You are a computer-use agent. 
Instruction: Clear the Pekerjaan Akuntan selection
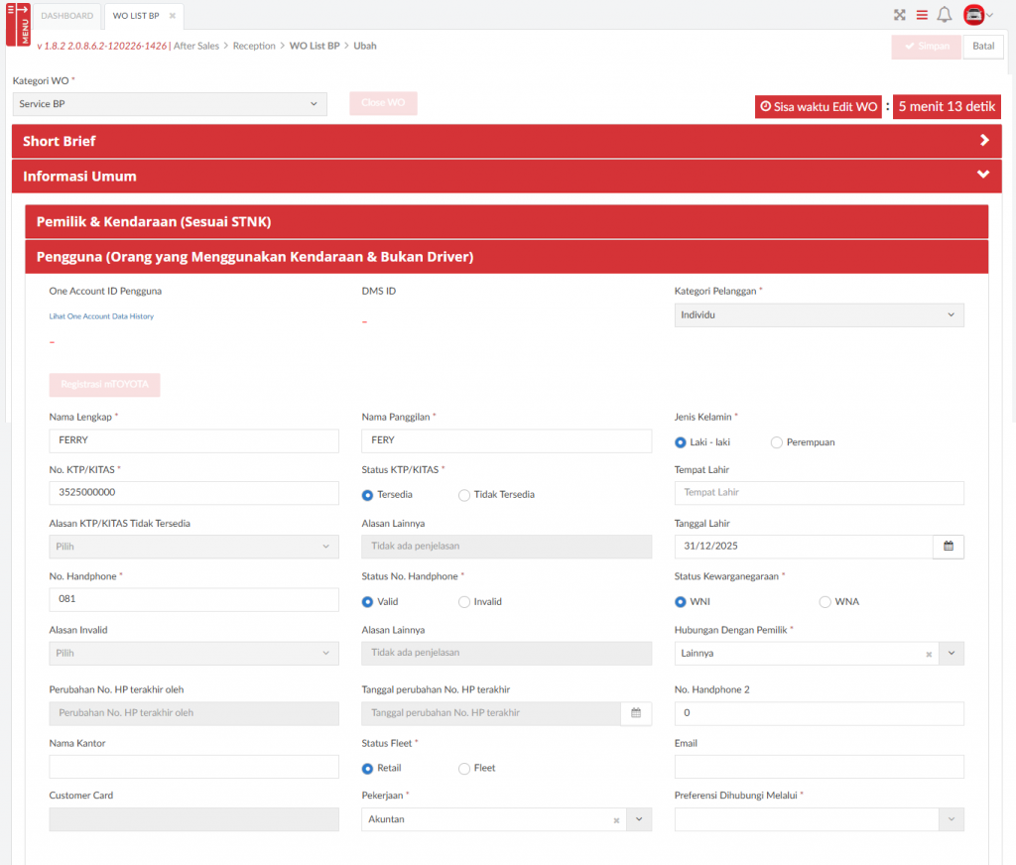pos(616,820)
